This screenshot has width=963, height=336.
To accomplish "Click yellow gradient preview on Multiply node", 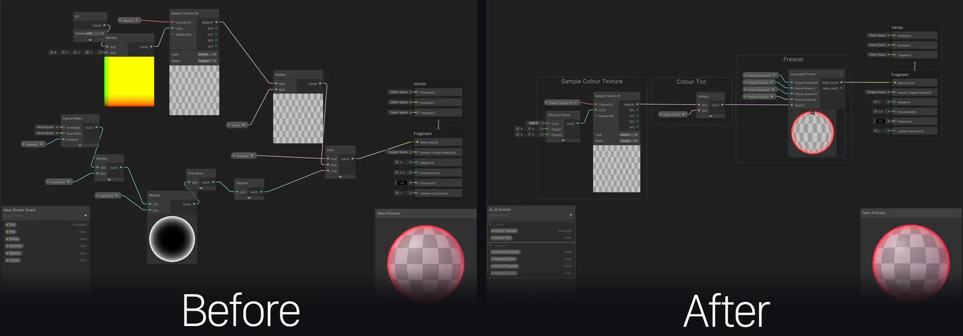I will click(129, 81).
